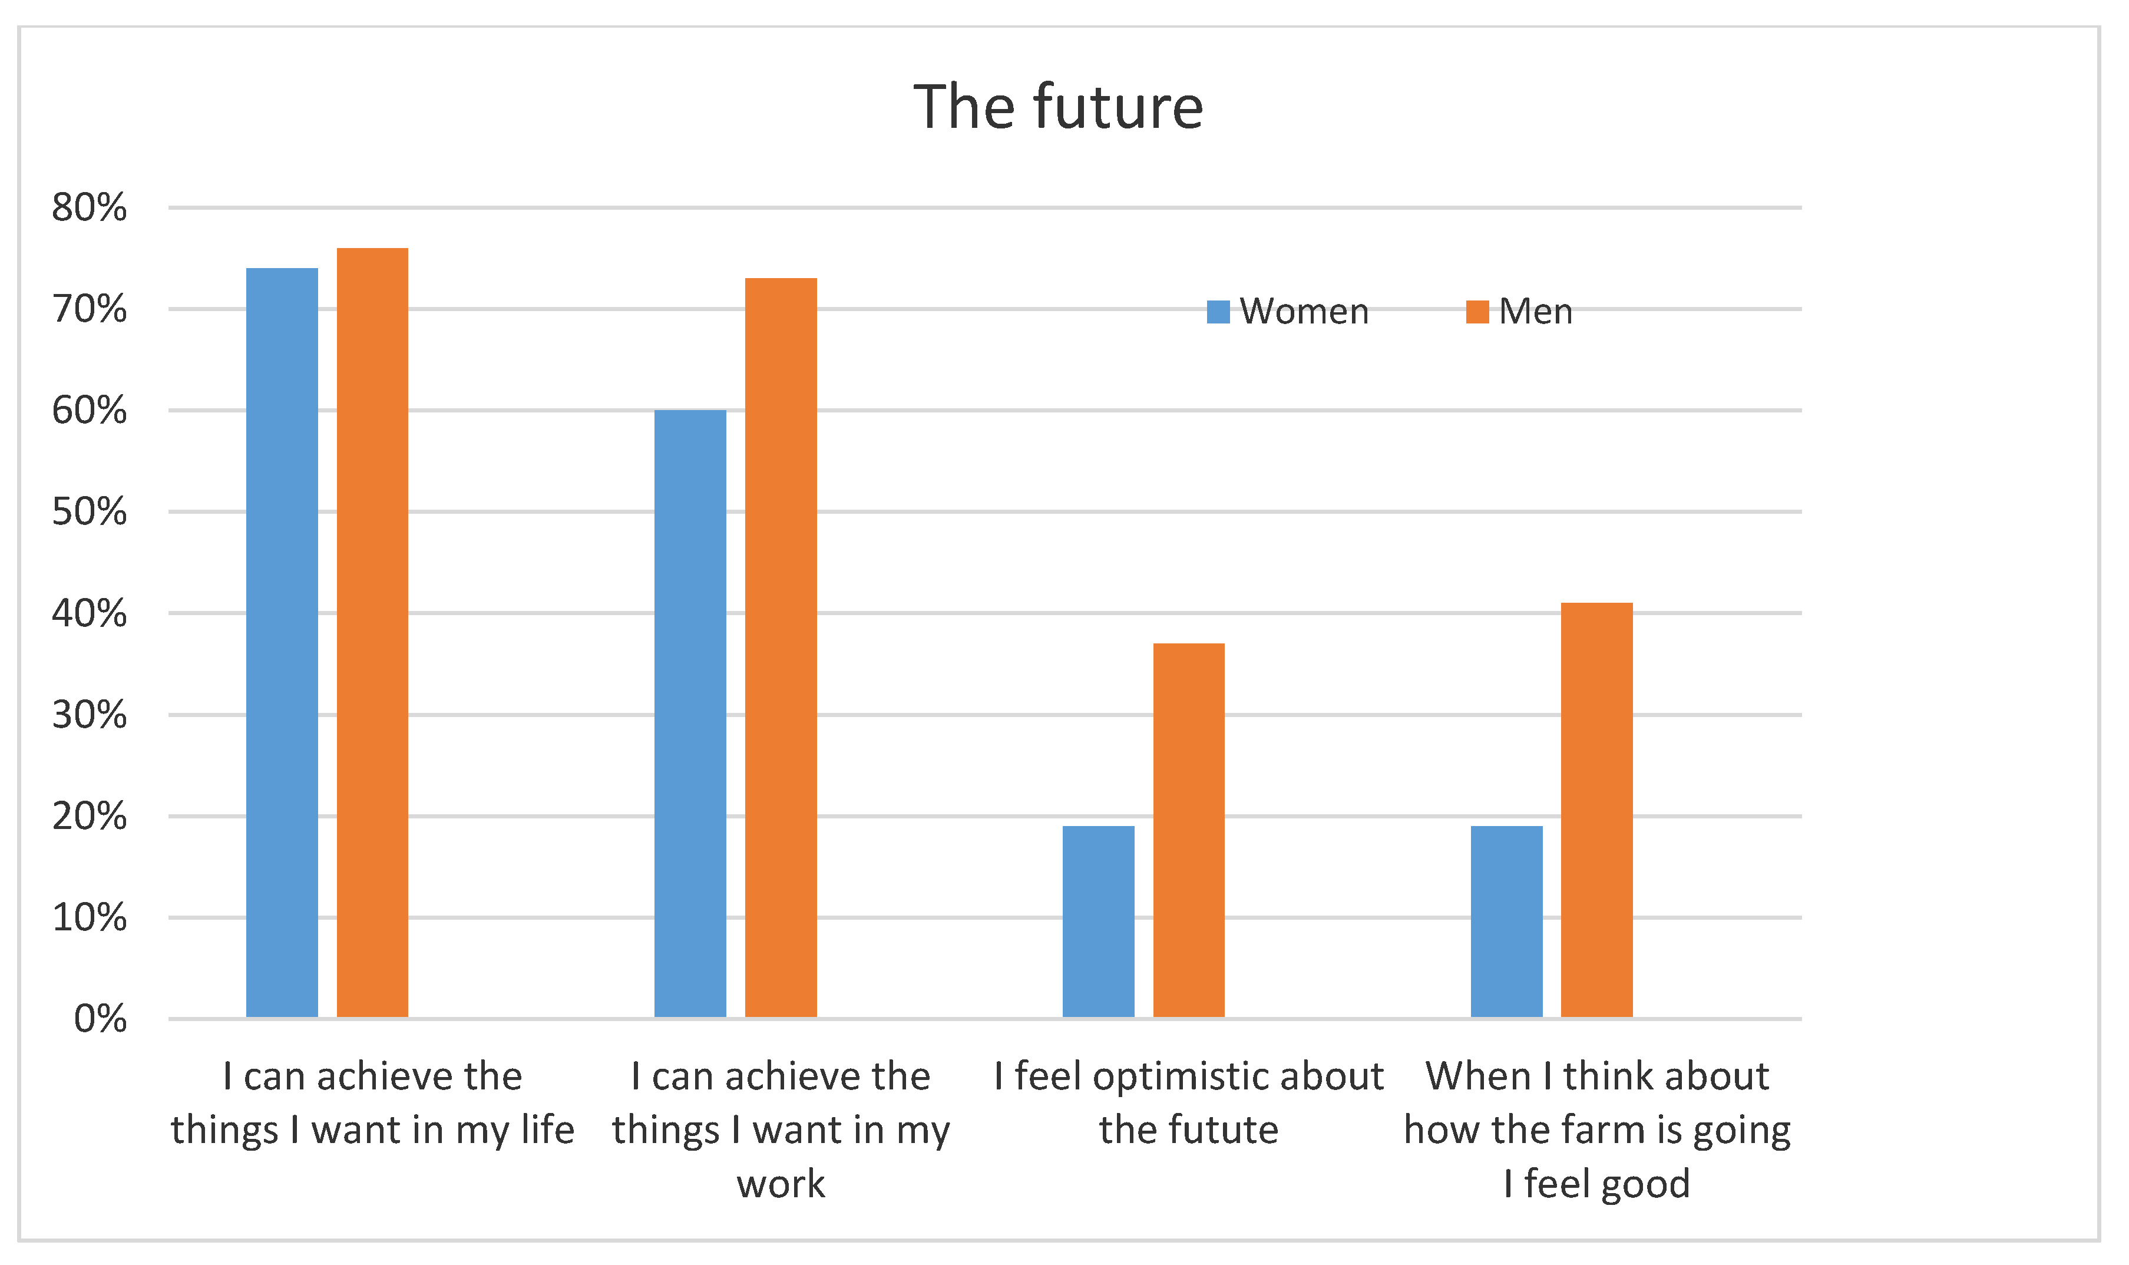Click the Women bar for "achieve in my work"
Viewport: 2129px width, 1265px height.
tap(690, 714)
